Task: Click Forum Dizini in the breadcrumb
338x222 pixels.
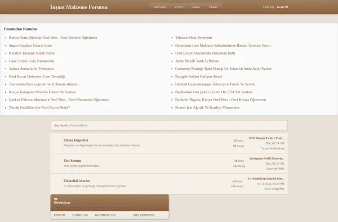Action: click(79, 125)
